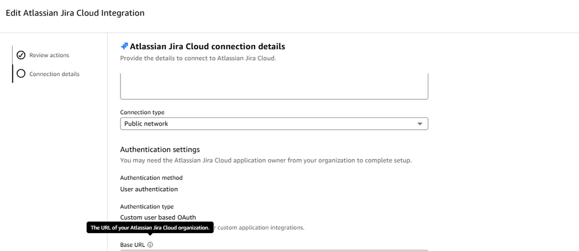Click the Review actions checkmark icon
This screenshot has width=579, height=251.
tap(21, 56)
